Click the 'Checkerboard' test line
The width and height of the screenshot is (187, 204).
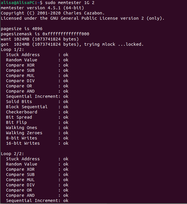[x=37, y=112]
